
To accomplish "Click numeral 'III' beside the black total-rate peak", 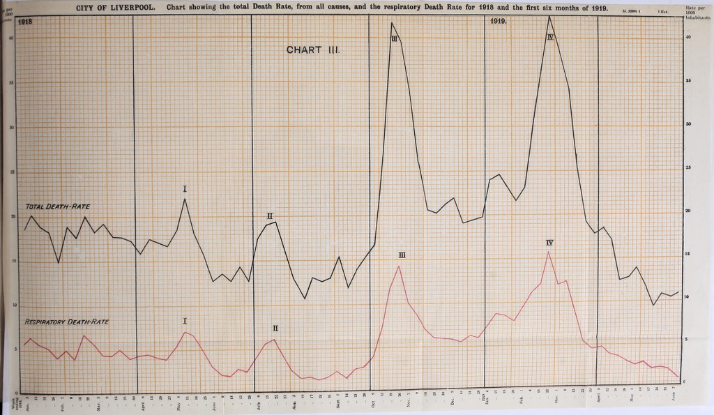I will 395,39.
